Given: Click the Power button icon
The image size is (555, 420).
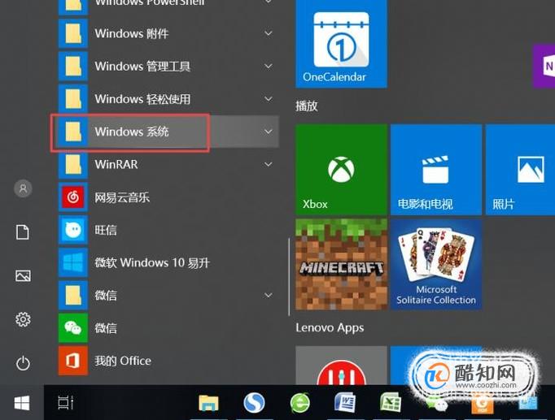Looking at the screenshot, I should coord(23,363).
